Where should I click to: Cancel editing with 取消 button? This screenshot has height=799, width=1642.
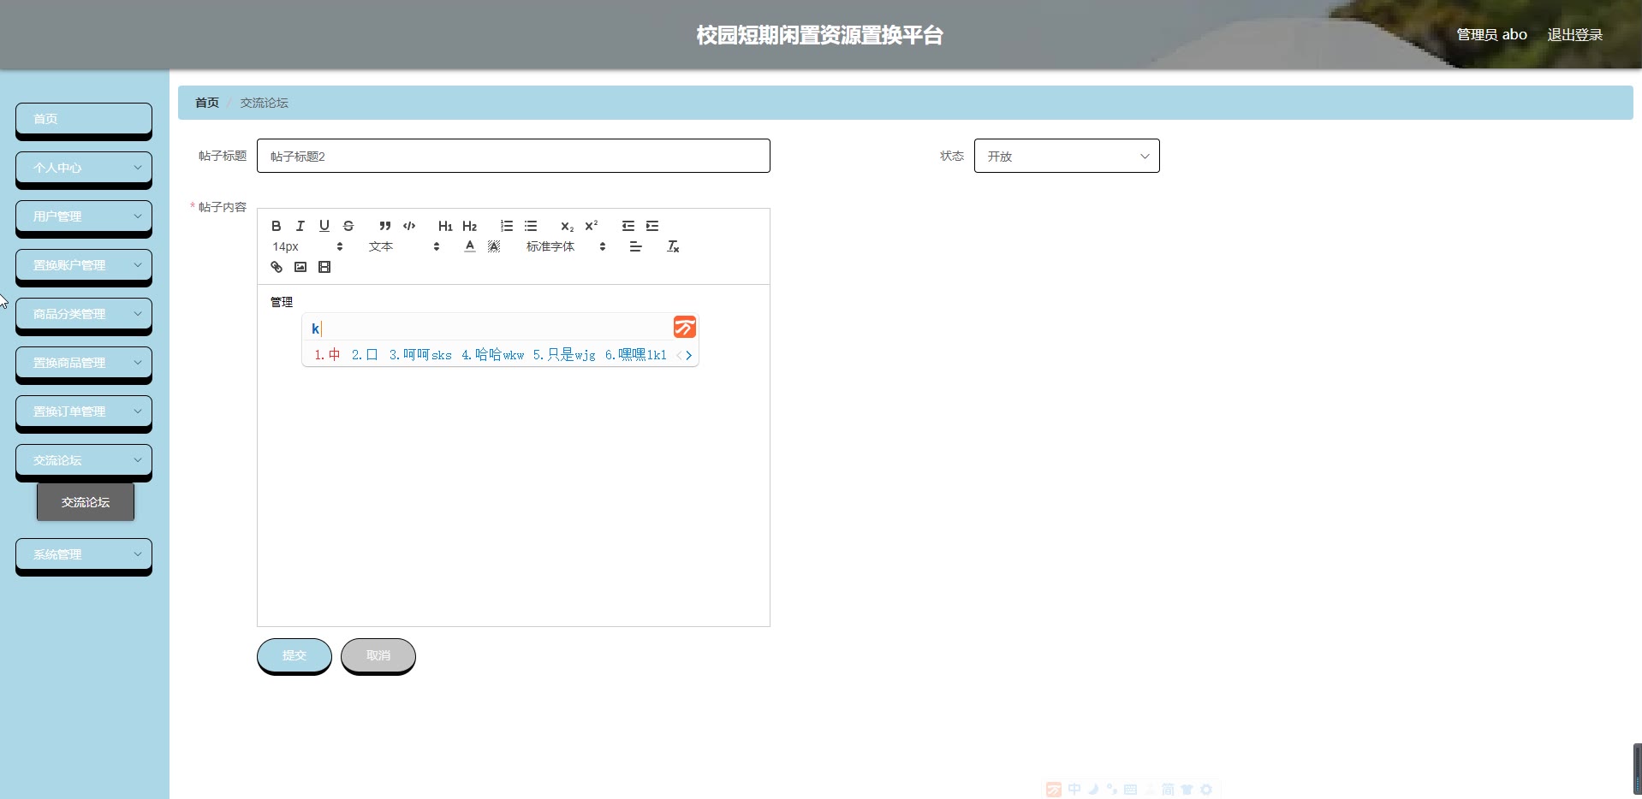378,655
